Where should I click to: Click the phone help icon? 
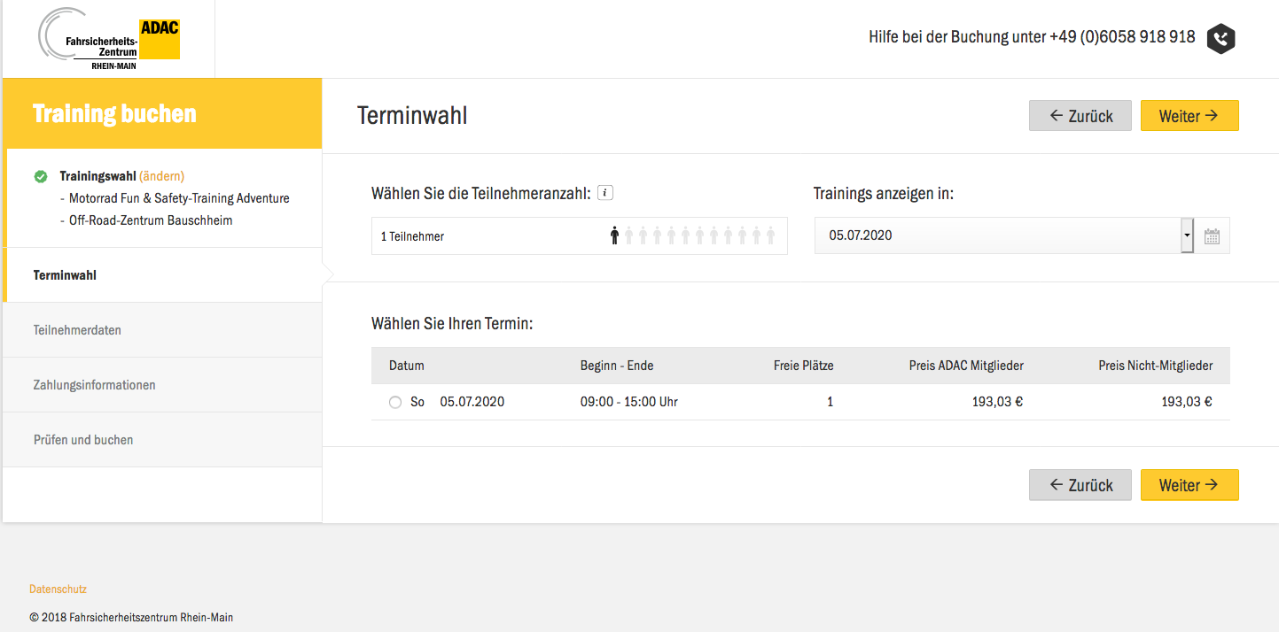pos(1221,38)
